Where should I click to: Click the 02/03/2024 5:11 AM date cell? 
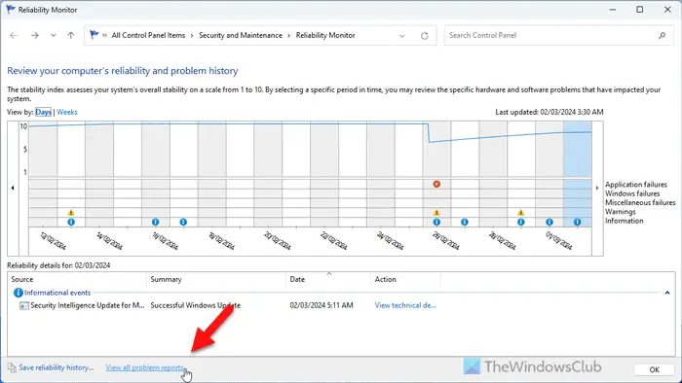pyautogui.click(x=322, y=305)
